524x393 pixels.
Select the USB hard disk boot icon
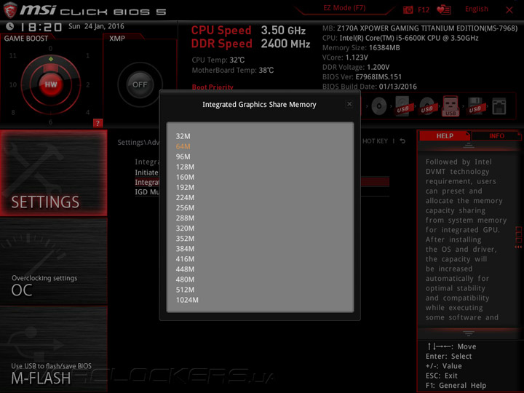click(403, 106)
